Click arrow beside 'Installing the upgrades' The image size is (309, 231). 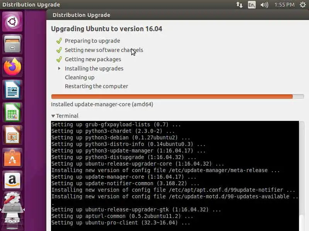point(59,69)
